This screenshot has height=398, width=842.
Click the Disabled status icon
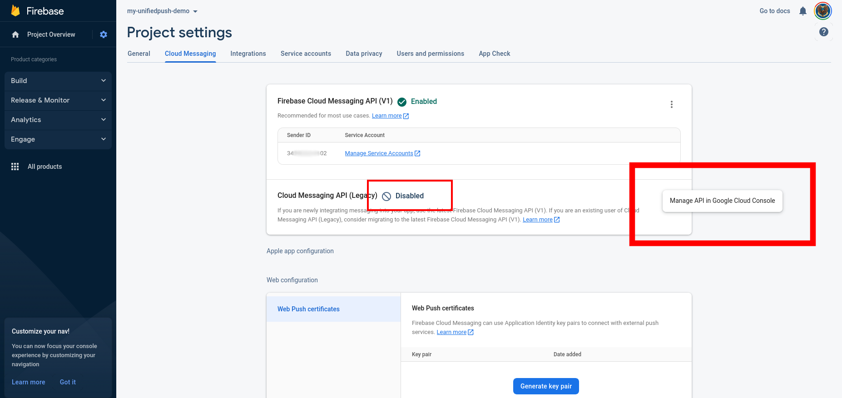pyautogui.click(x=386, y=196)
